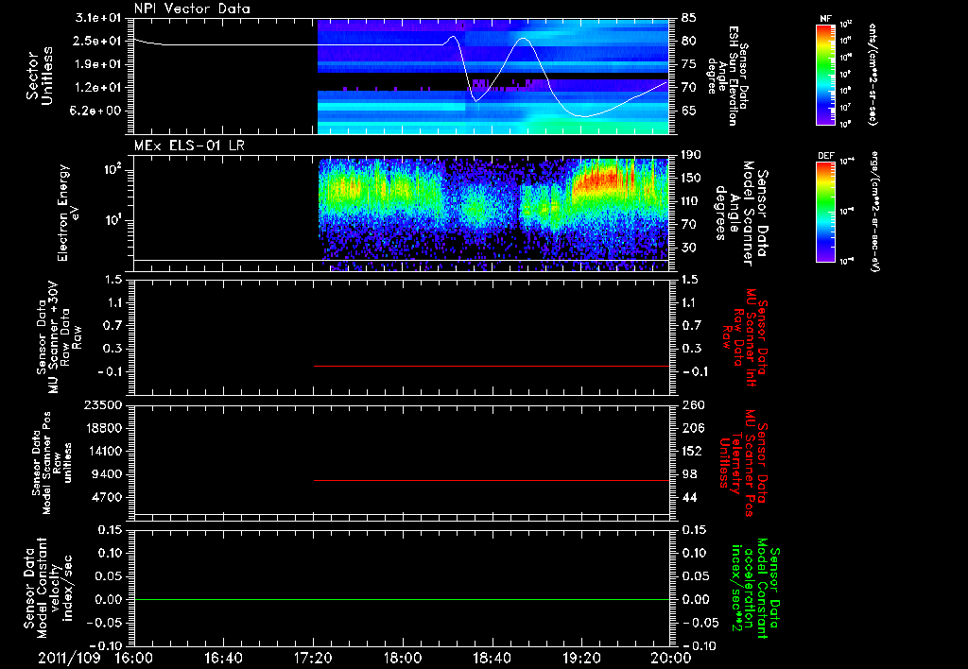Click the '18800' scanner position tick value
Viewport: 968px width, 669px height.
(x=102, y=428)
